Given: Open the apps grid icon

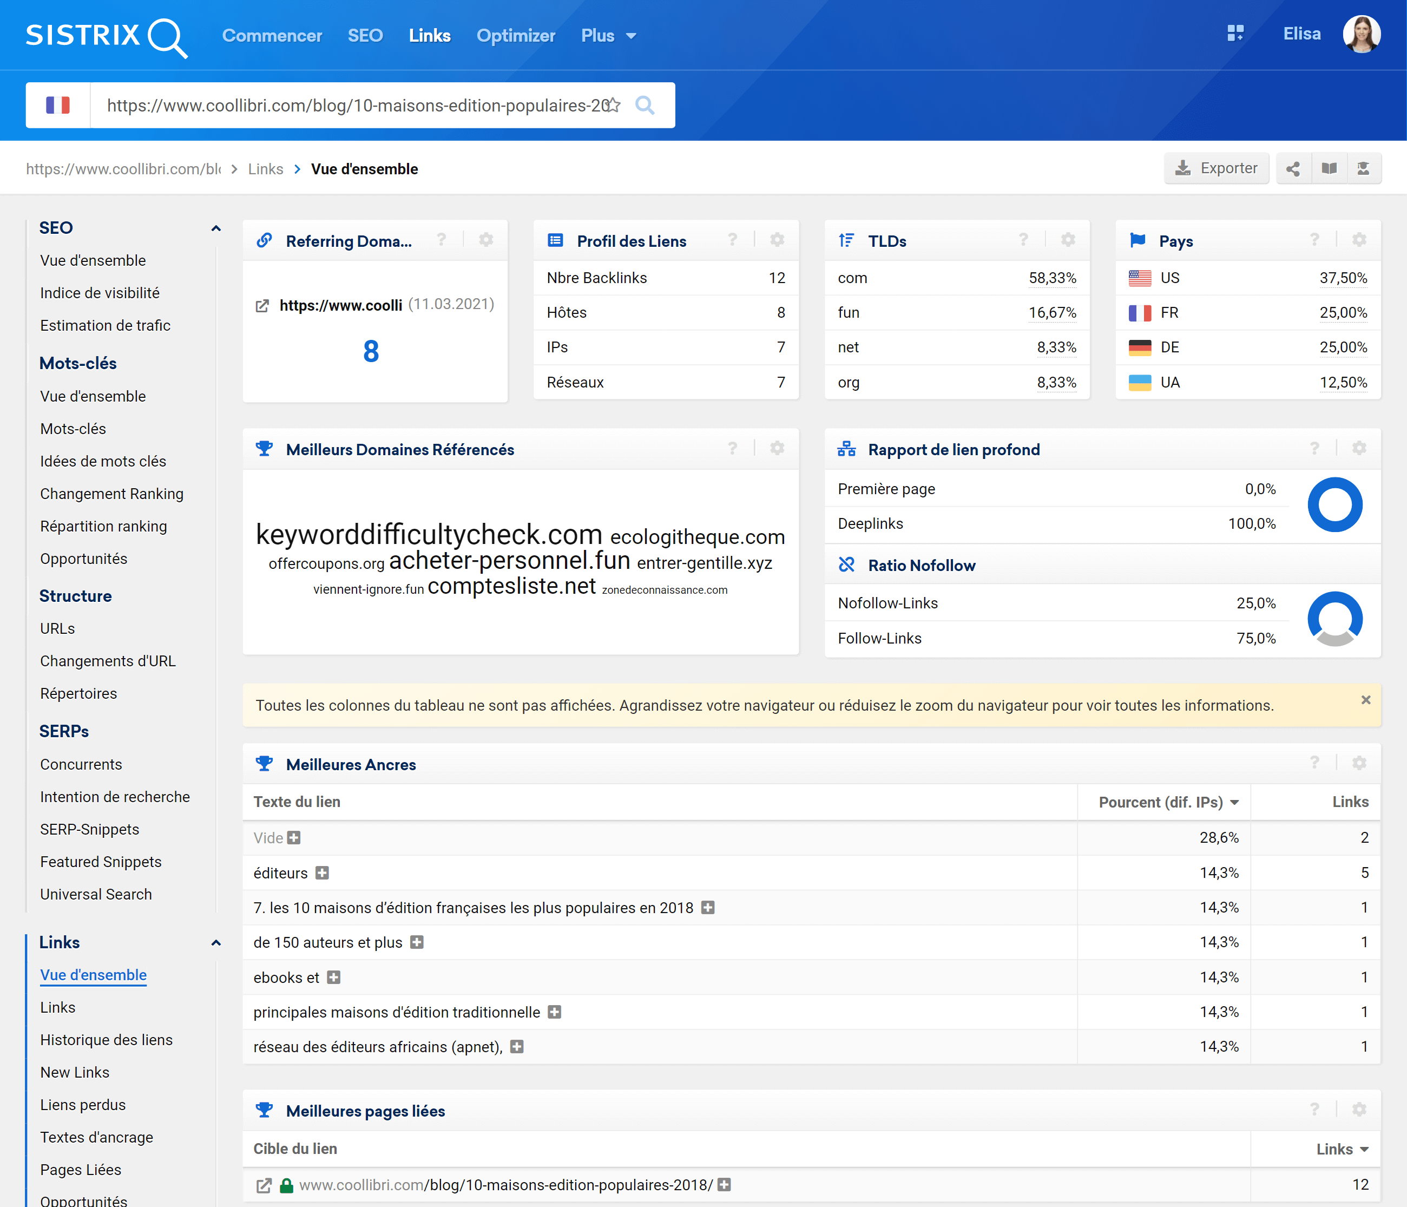Looking at the screenshot, I should [x=1235, y=33].
